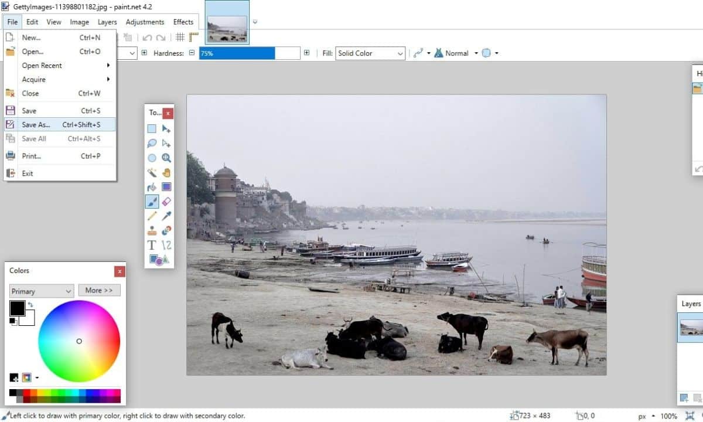Open the Adjustments menu
The image size is (703, 422).
click(145, 22)
